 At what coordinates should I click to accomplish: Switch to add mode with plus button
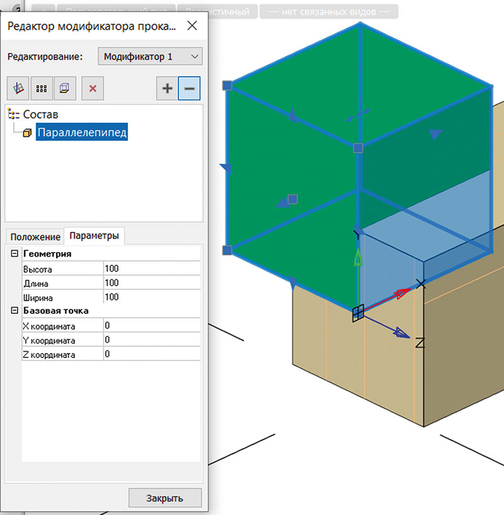[167, 88]
